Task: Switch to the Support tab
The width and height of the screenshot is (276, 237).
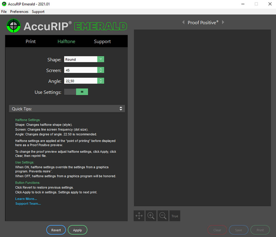Action: 102,41
